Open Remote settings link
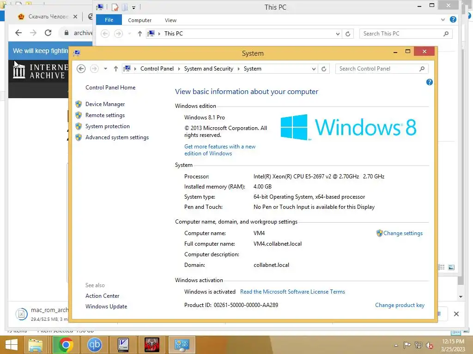 105,115
